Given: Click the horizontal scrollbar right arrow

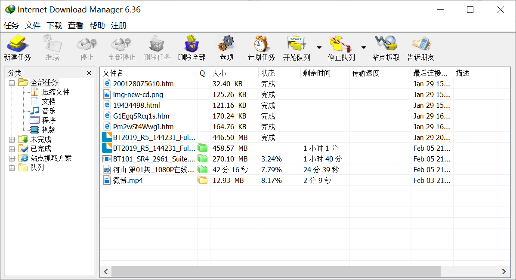Looking at the screenshot, I should pyautogui.click(x=504, y=271).
